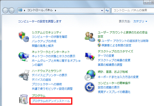Click デバイスの追加
Viewport: 154px width, 106px height.
point(41,80)
